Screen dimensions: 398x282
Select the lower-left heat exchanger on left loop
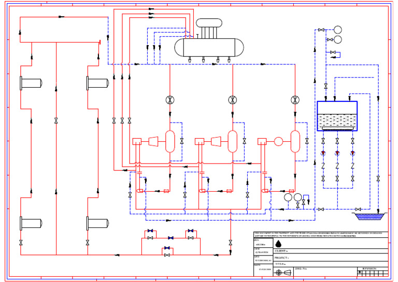pos(31,223)
